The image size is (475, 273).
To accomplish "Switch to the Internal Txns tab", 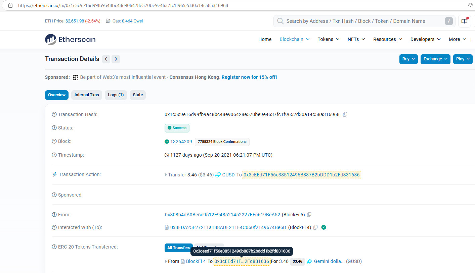I will (x=87, y=95).
